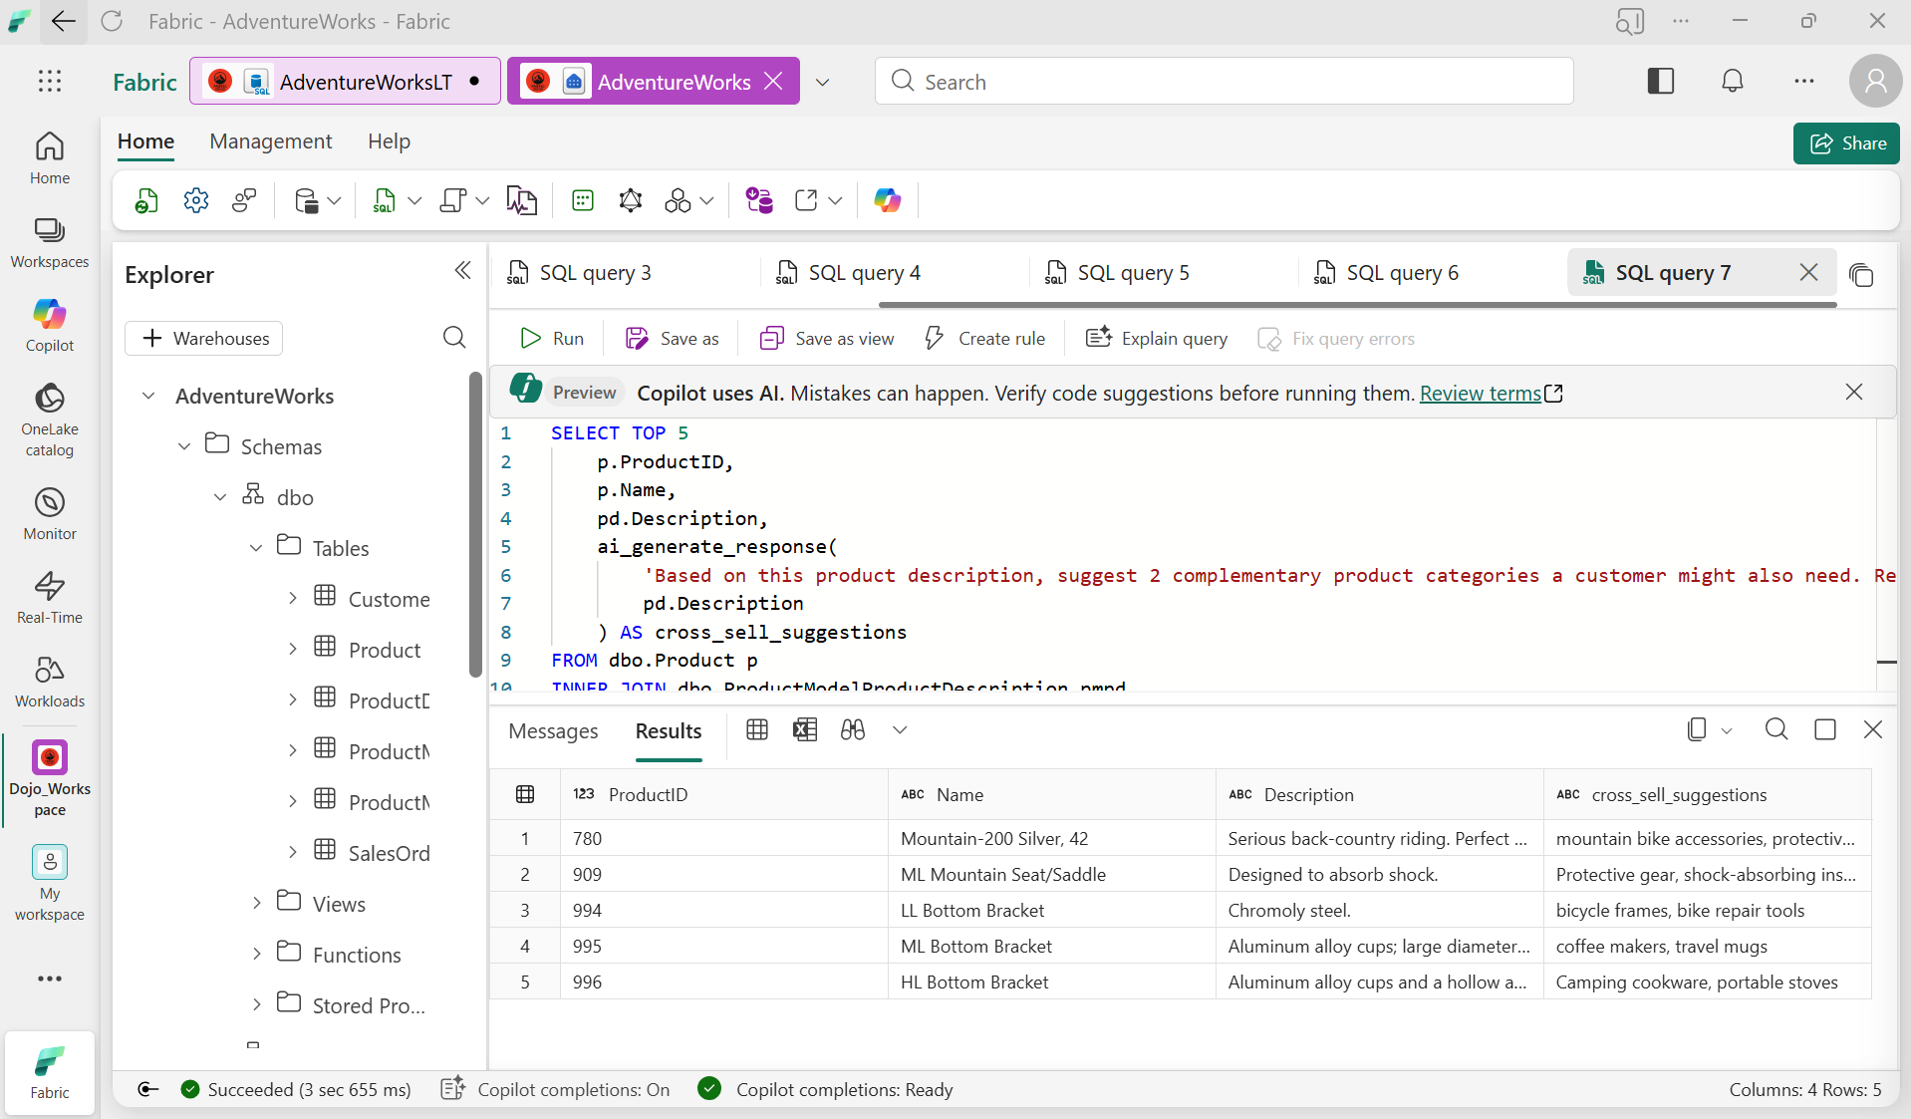Image resolution: width=1911 pixels, height=1119 pixels.
Task: Open OneLake catalog from the sidebar
Action: (50, 419)
